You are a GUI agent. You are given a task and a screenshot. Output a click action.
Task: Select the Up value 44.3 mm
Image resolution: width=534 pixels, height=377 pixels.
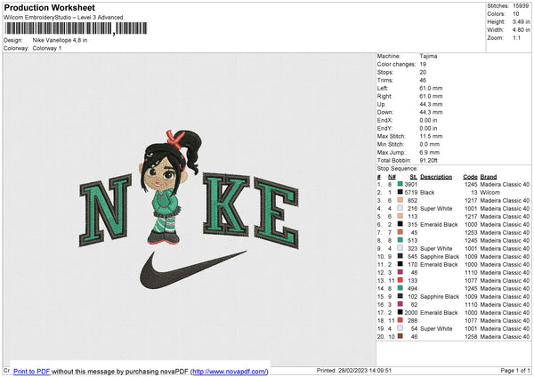(431, 104)
